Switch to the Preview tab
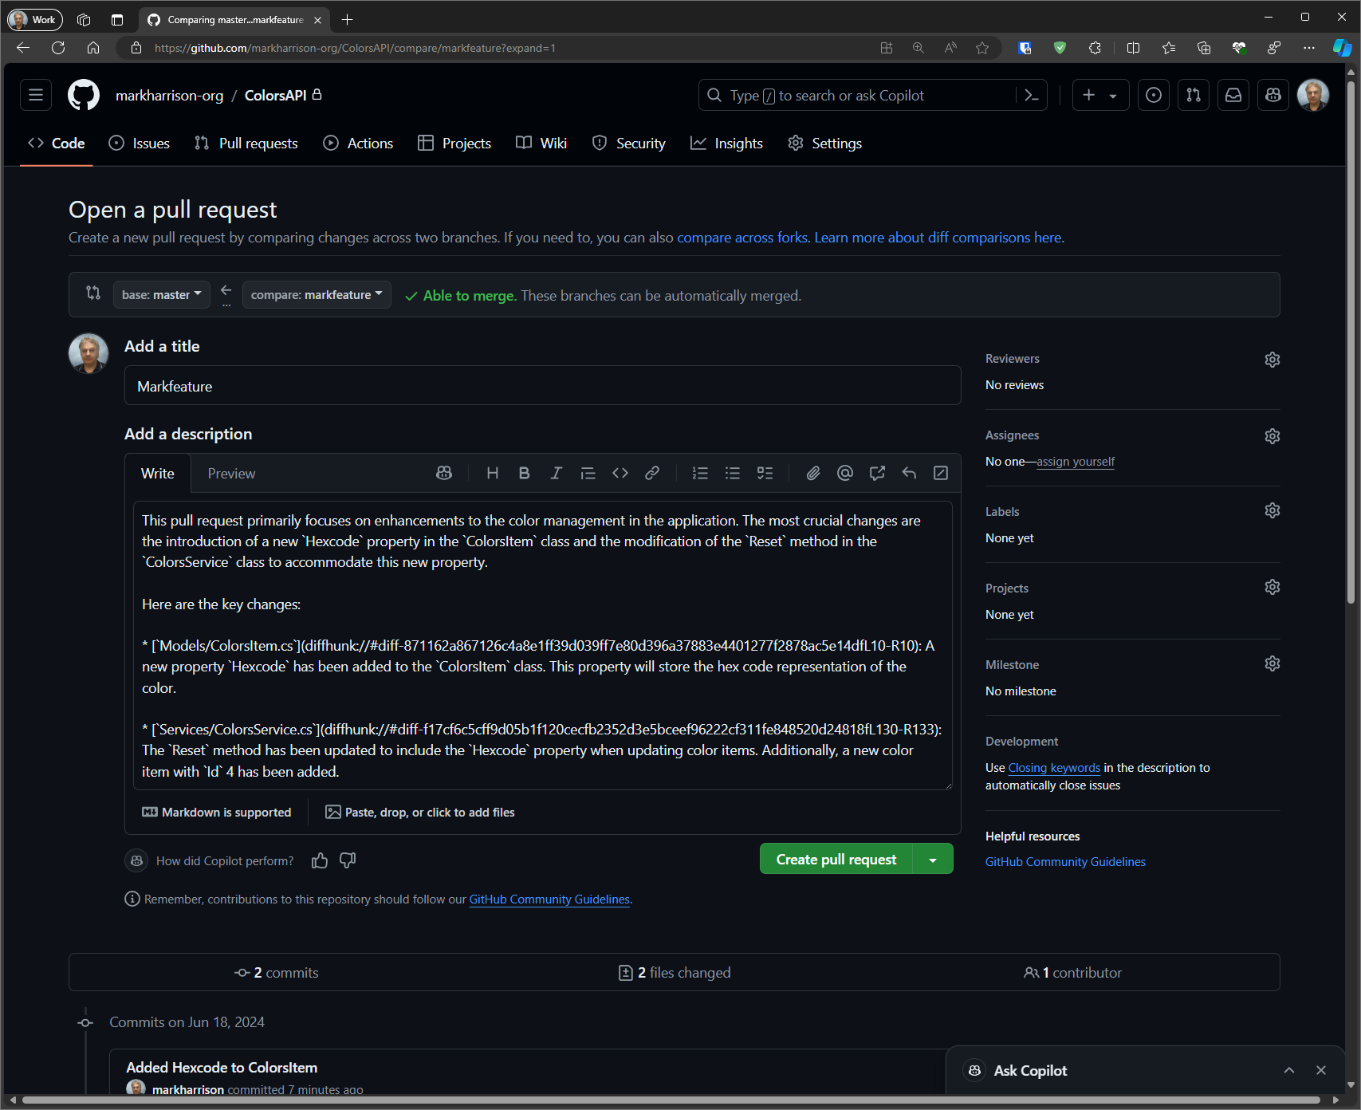Viewport: 1361px width, 1110px height. [231, 474]
